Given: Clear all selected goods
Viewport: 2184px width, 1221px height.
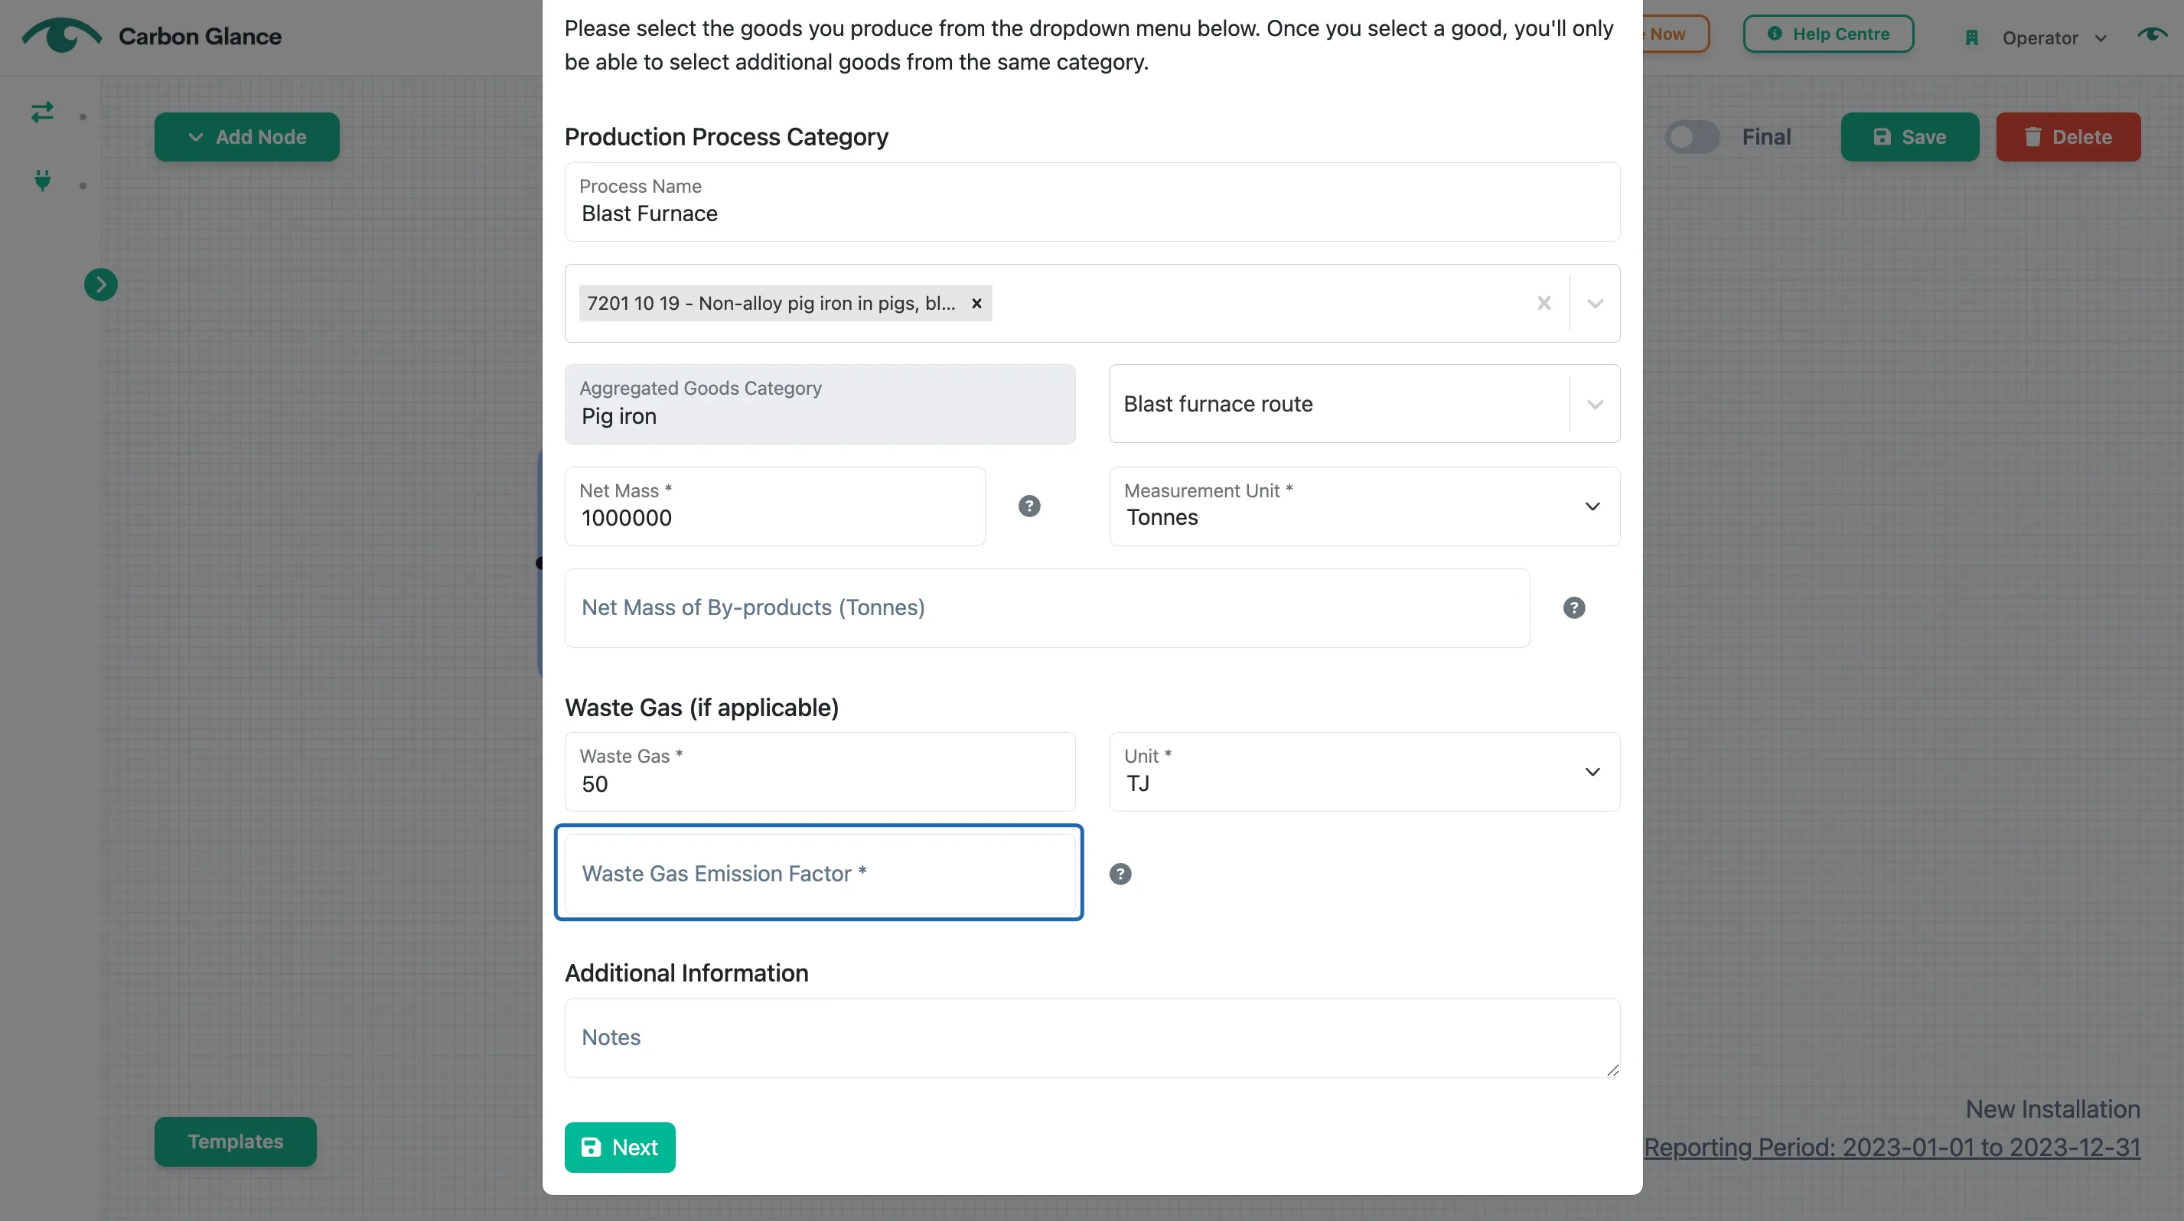Looking at the screenshot, I should coord(1544,304).
